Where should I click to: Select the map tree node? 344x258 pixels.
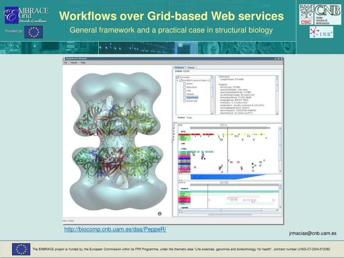tap(189, 91)
